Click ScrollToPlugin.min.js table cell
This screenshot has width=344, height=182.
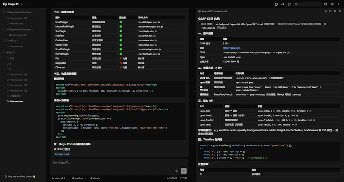pyautogui.click(x=149, y=49)
